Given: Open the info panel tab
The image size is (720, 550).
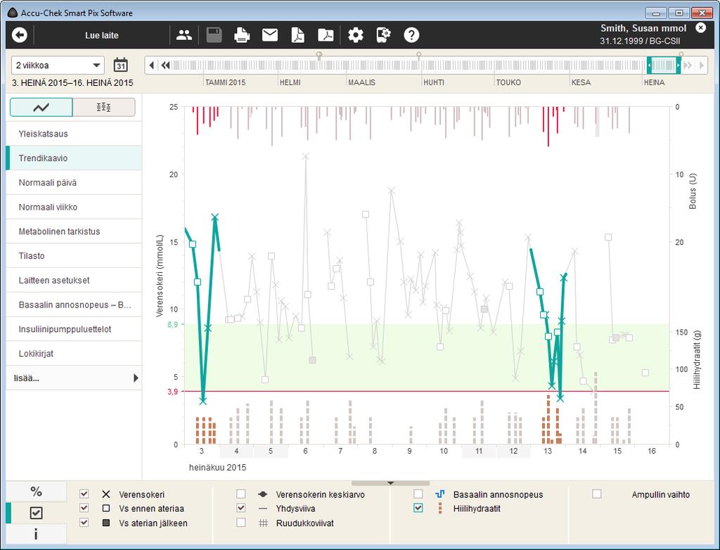Looking at the screenshot, I should (x=37, y=534).
